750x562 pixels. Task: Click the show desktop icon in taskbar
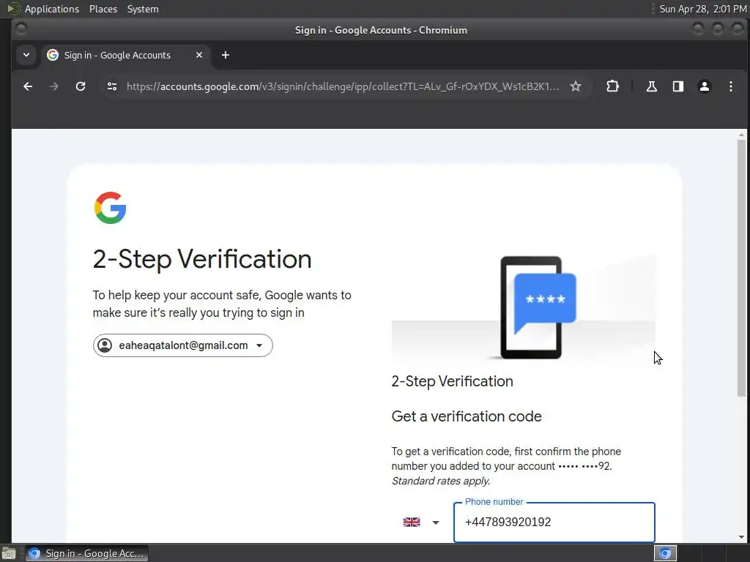click(x=9, y=553)
